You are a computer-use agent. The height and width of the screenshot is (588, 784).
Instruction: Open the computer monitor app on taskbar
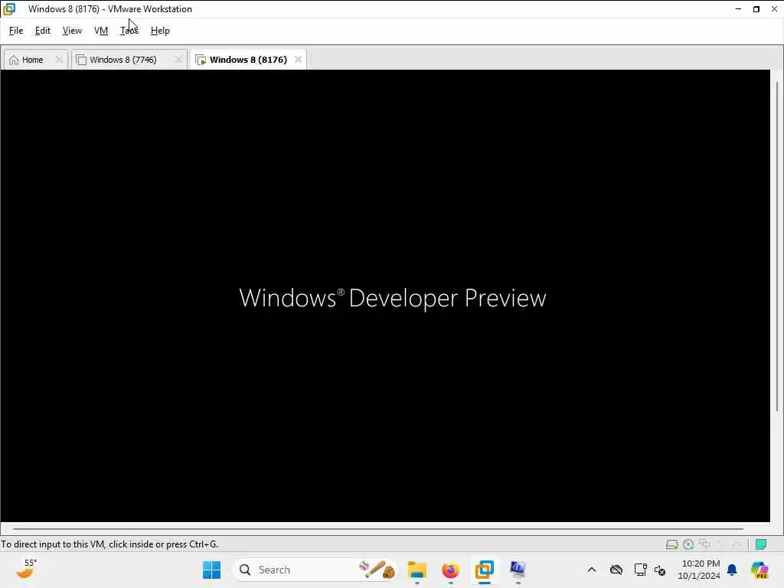click(x=518, y=570)
